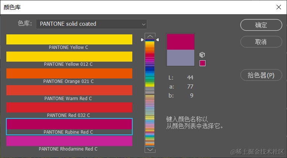Click the 取消 button

(x=261, y=42)
